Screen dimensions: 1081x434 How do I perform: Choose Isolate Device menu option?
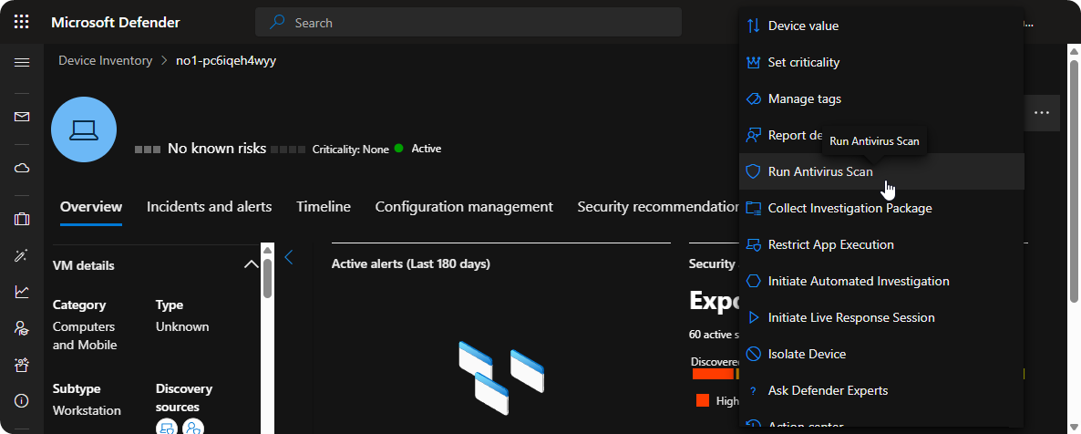(x=807, y=354)
